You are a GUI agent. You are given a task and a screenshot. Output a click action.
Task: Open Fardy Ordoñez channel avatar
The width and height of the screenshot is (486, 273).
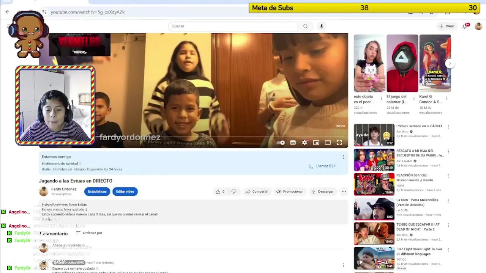point(44,191)
